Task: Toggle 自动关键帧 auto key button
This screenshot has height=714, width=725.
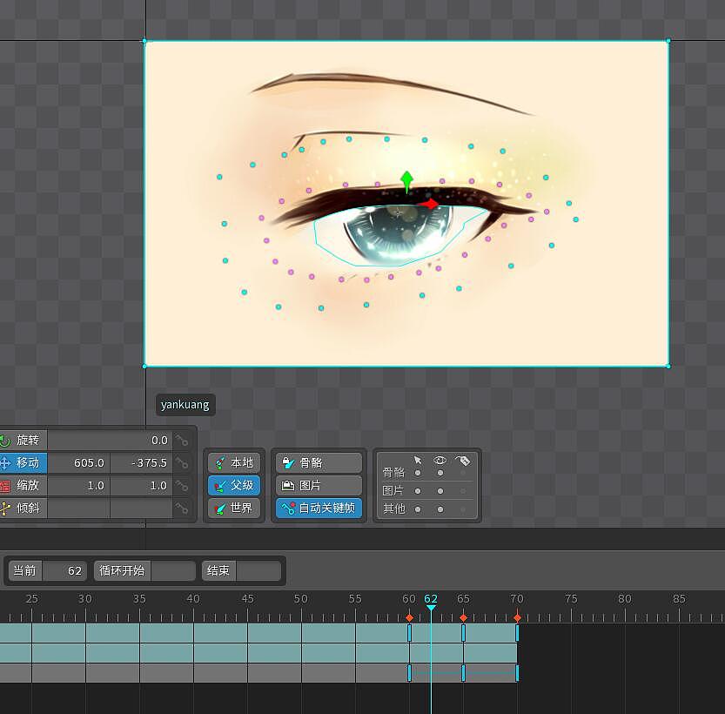Action: point(319,509)
